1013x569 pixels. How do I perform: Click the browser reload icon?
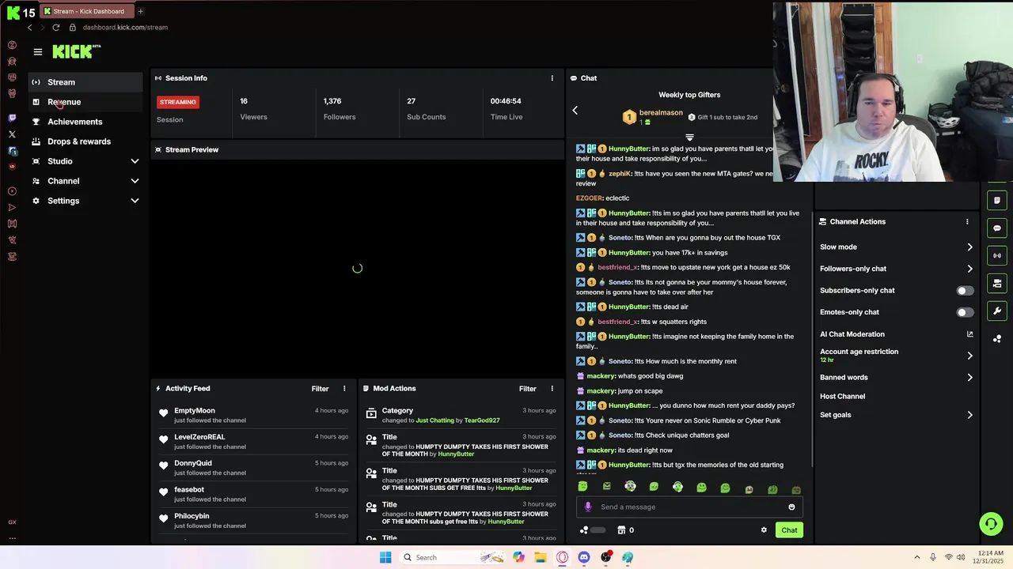click(55, 27)
